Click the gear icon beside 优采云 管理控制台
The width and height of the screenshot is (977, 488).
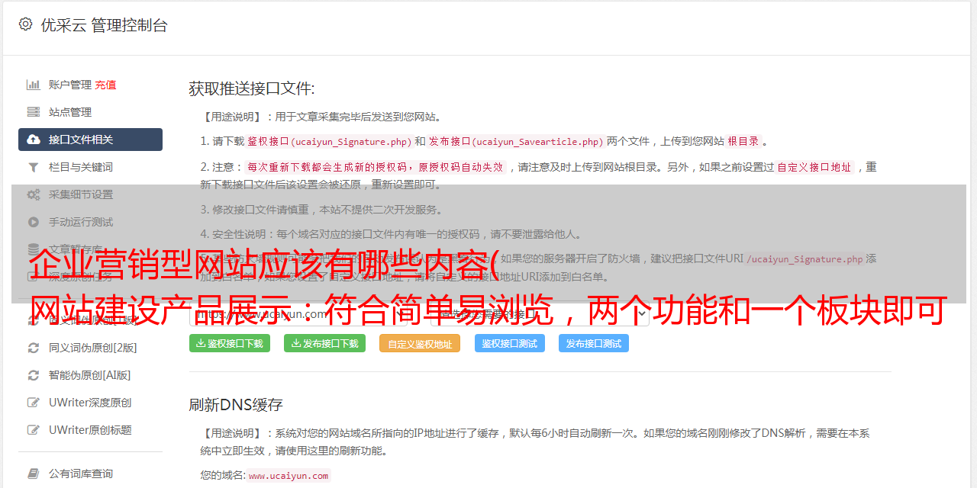coord(25,24)
